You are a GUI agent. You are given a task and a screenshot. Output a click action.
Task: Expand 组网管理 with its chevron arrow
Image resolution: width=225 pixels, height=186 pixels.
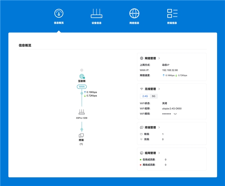[x=159, y=153]
